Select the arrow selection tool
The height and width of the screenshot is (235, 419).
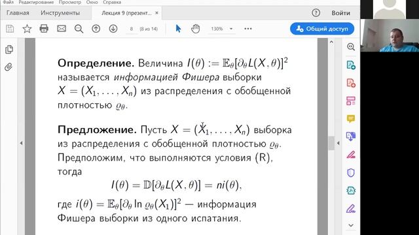pos(178,29)
